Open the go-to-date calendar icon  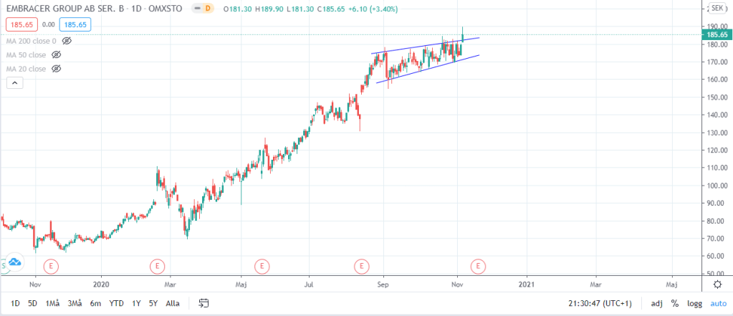(x=204, y=303)
